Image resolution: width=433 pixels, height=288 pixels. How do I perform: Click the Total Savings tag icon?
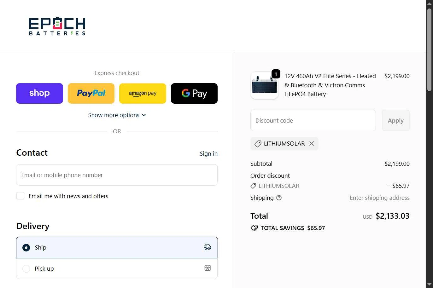click(x=254, y=228)
